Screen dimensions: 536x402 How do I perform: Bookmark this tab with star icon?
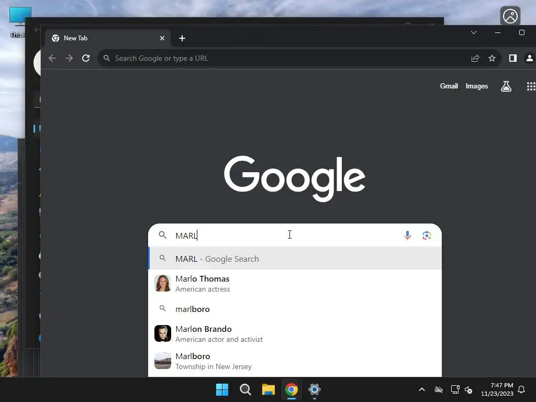pyautogui.click(x=492, y=59)
